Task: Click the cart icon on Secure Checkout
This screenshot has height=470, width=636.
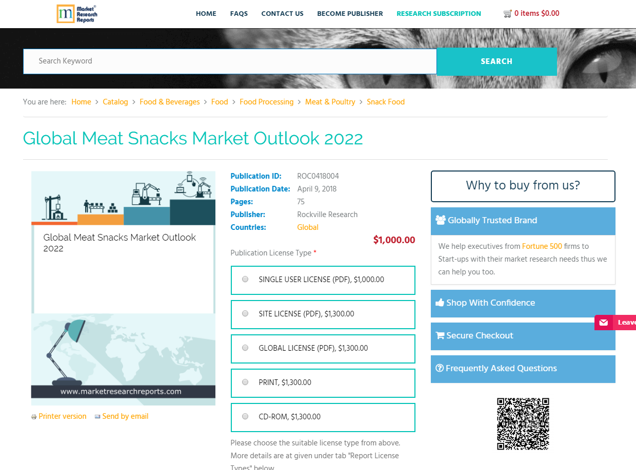Action: tap(440, 335)
